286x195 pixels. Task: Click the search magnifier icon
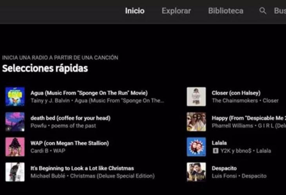(262, 11)
